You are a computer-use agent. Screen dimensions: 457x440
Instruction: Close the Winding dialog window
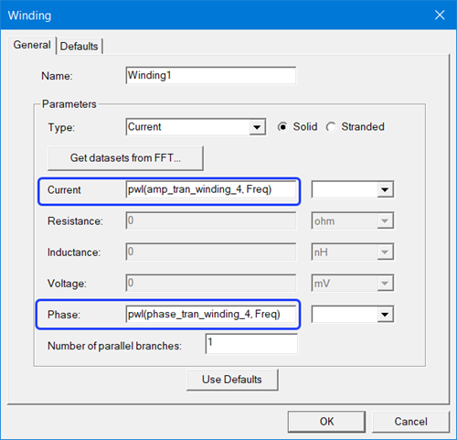(x=440, y=15)
